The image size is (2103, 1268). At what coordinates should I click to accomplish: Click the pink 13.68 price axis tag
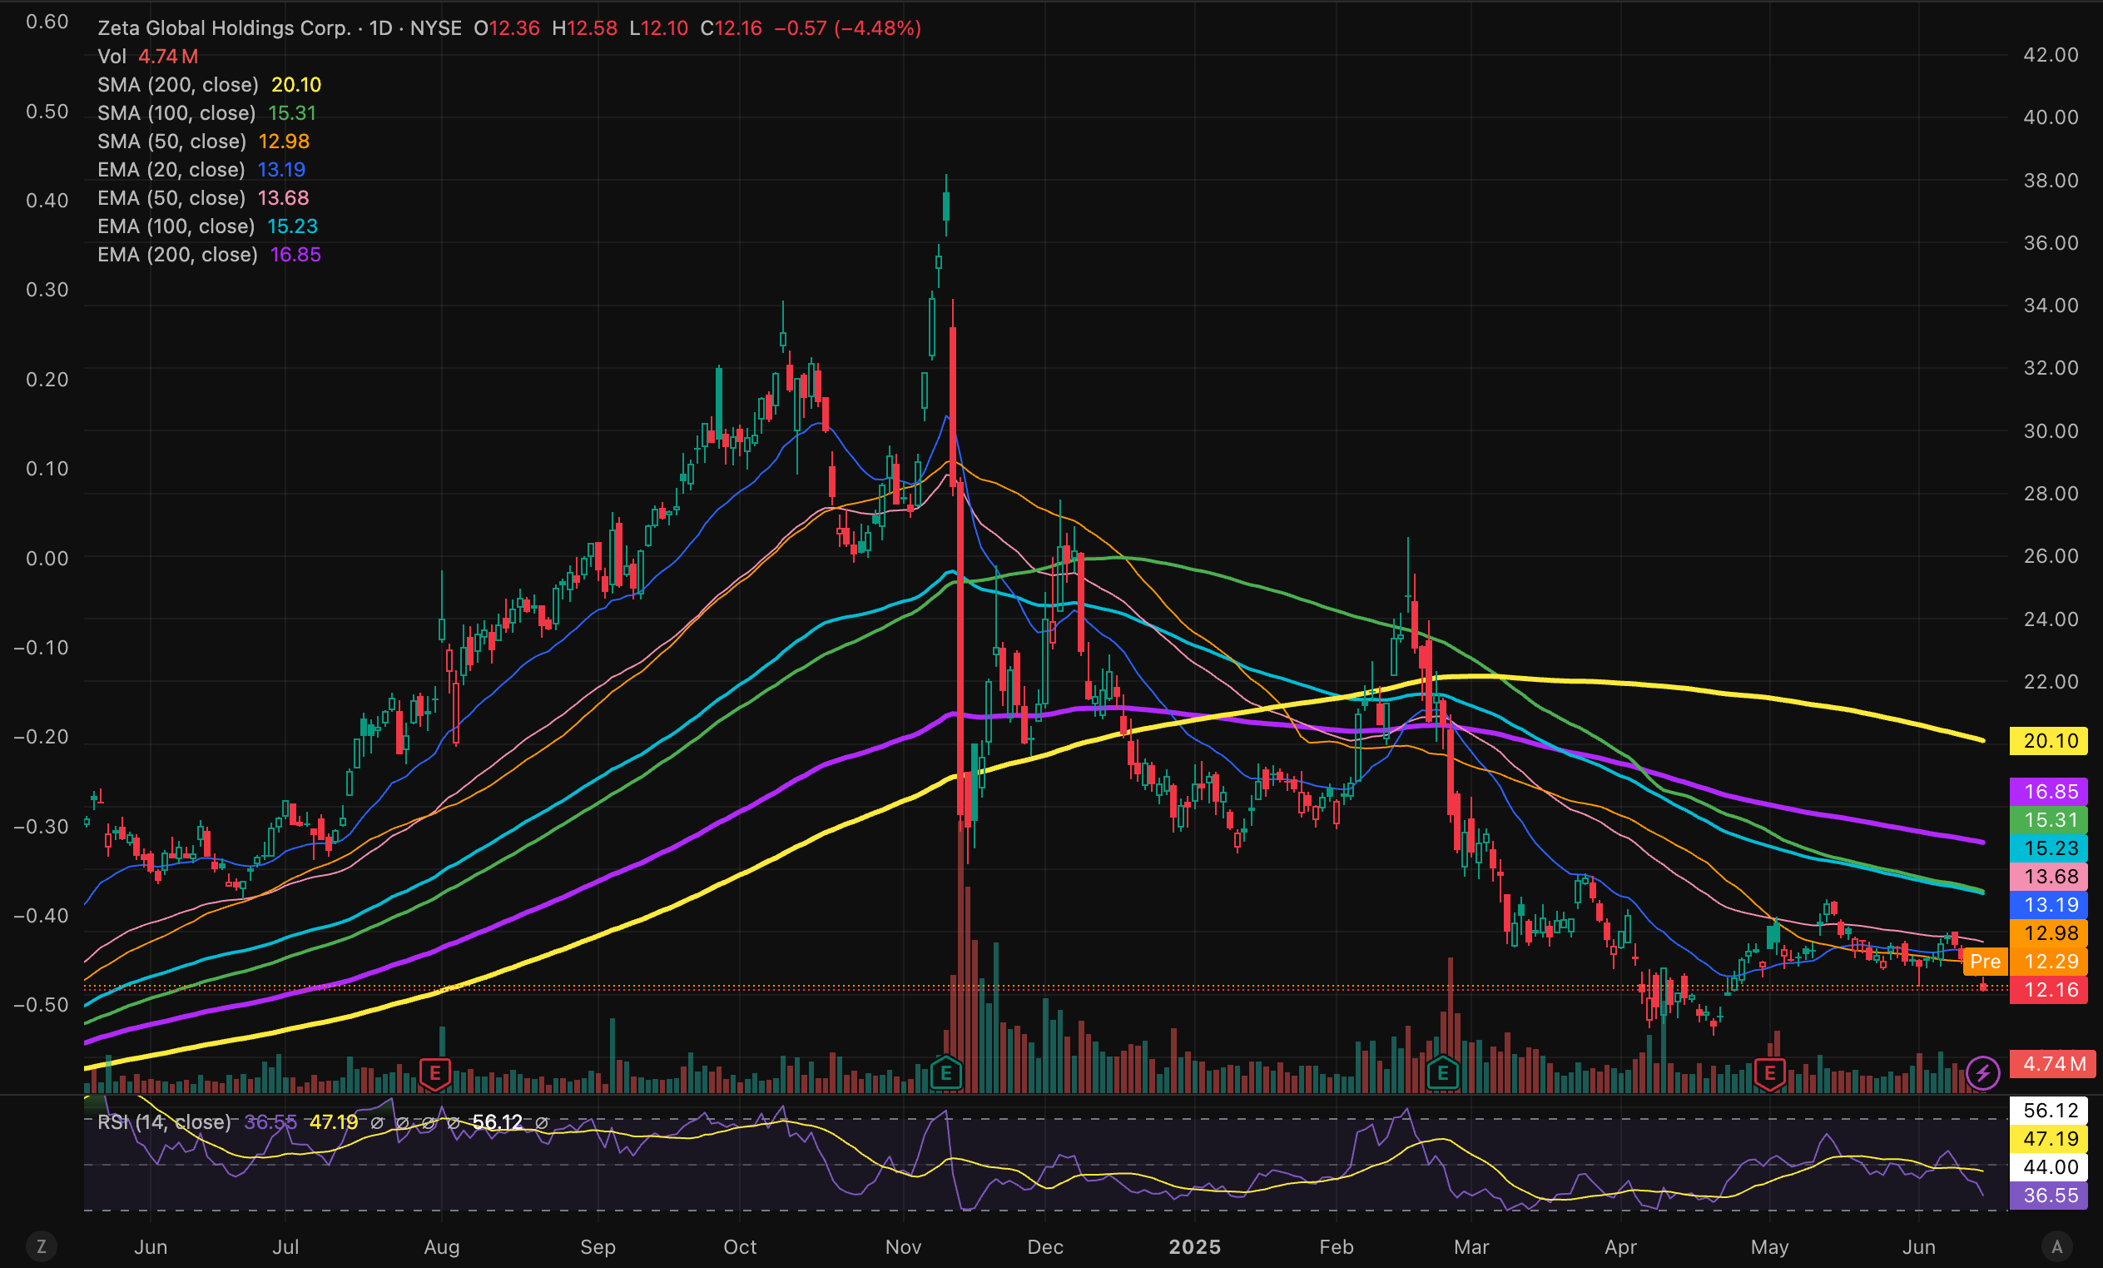2049,876
